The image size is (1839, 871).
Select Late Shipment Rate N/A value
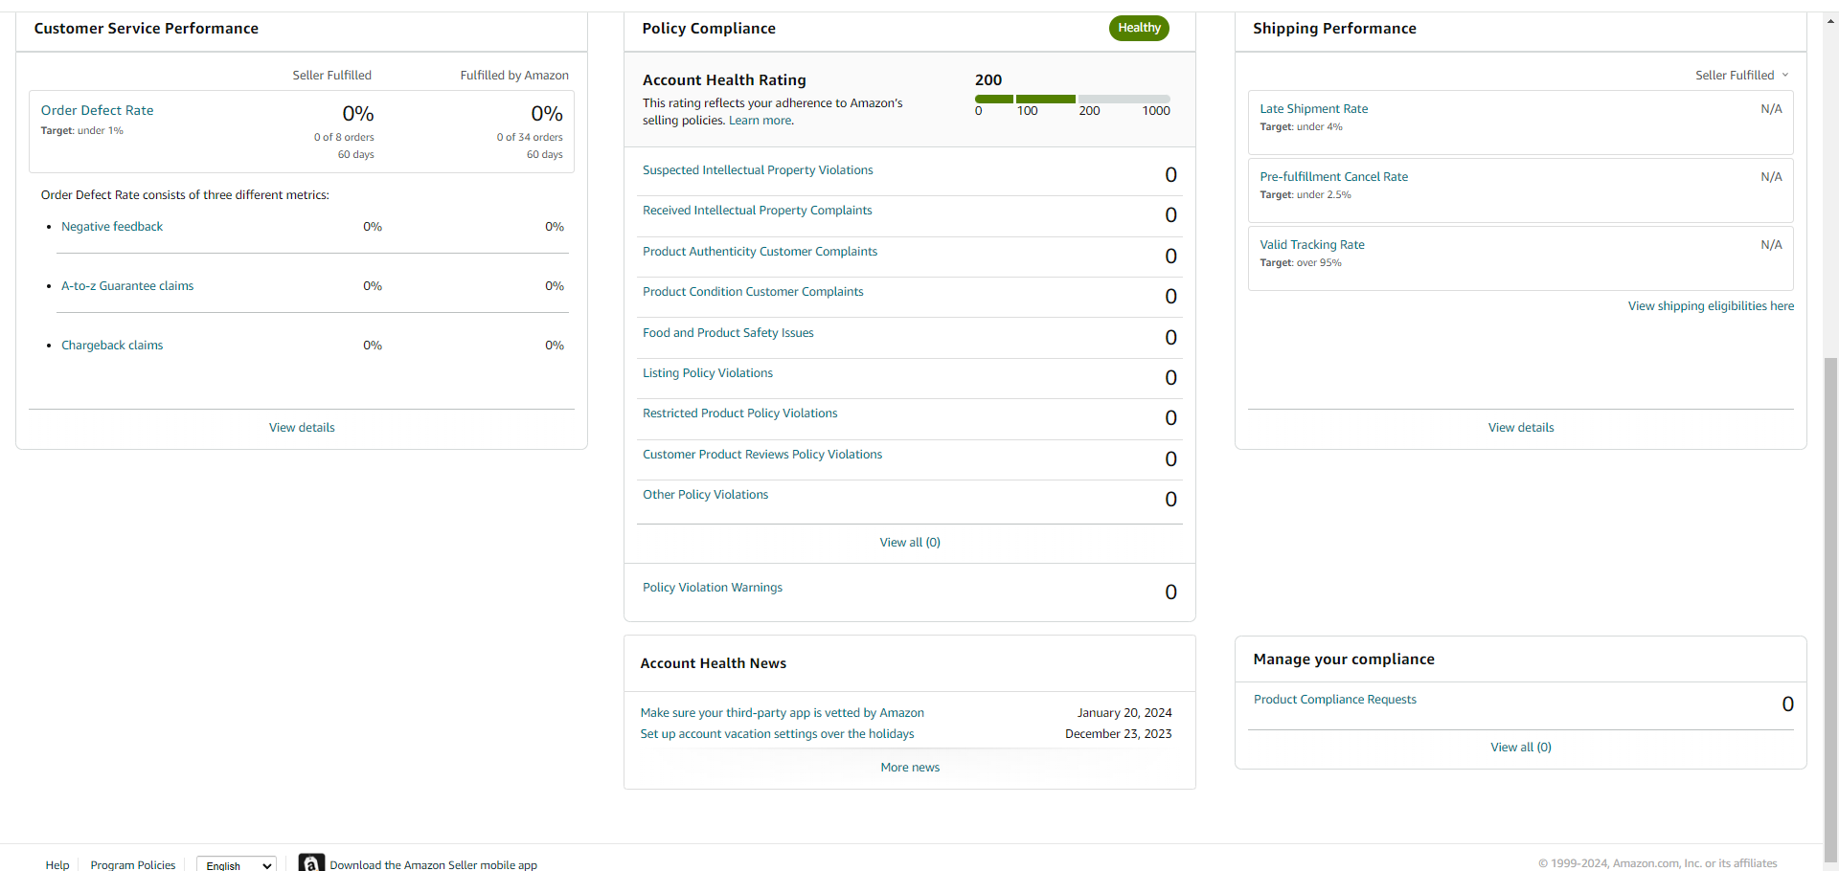pyautogui.click(x=1771, y=109)
